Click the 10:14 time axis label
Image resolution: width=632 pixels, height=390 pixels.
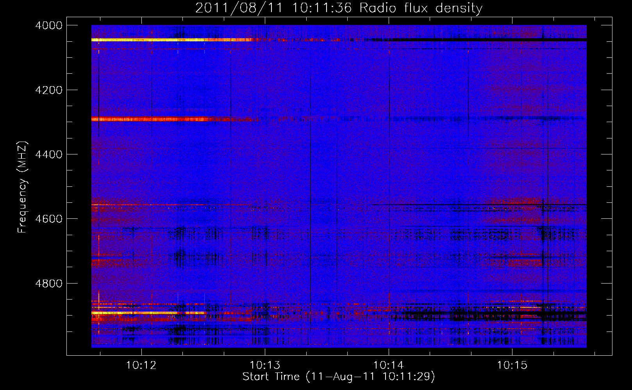[x=388, y=365]
